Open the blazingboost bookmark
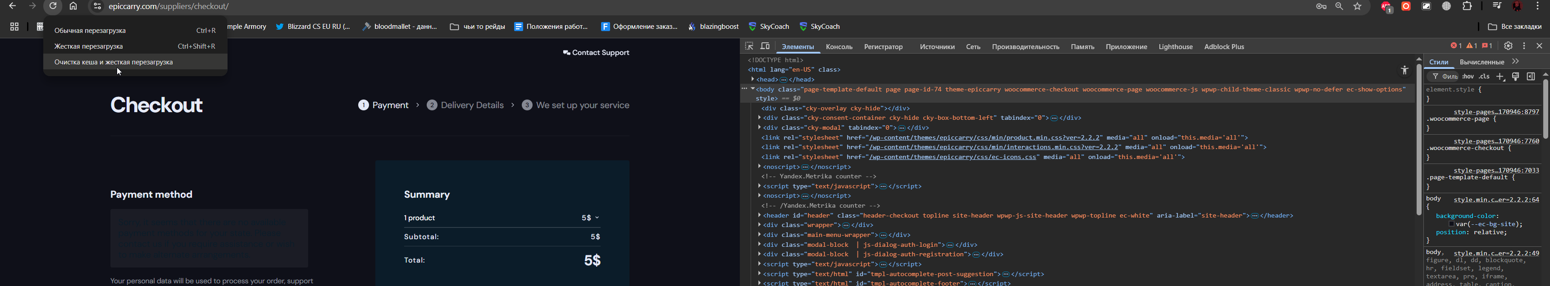The height and width of the screenshot is (286, 1550). click(714, 27)
